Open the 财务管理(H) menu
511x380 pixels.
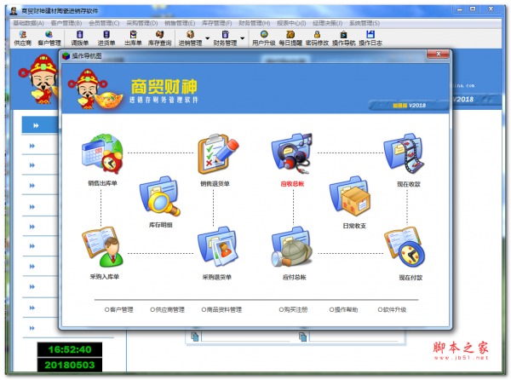pyautogui.click(x=255, y=23)
